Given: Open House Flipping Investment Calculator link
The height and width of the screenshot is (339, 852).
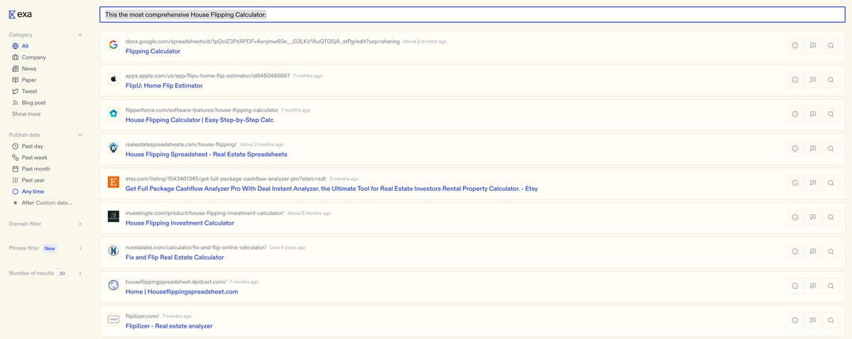Looking at the screenshot, I should 180,223.
